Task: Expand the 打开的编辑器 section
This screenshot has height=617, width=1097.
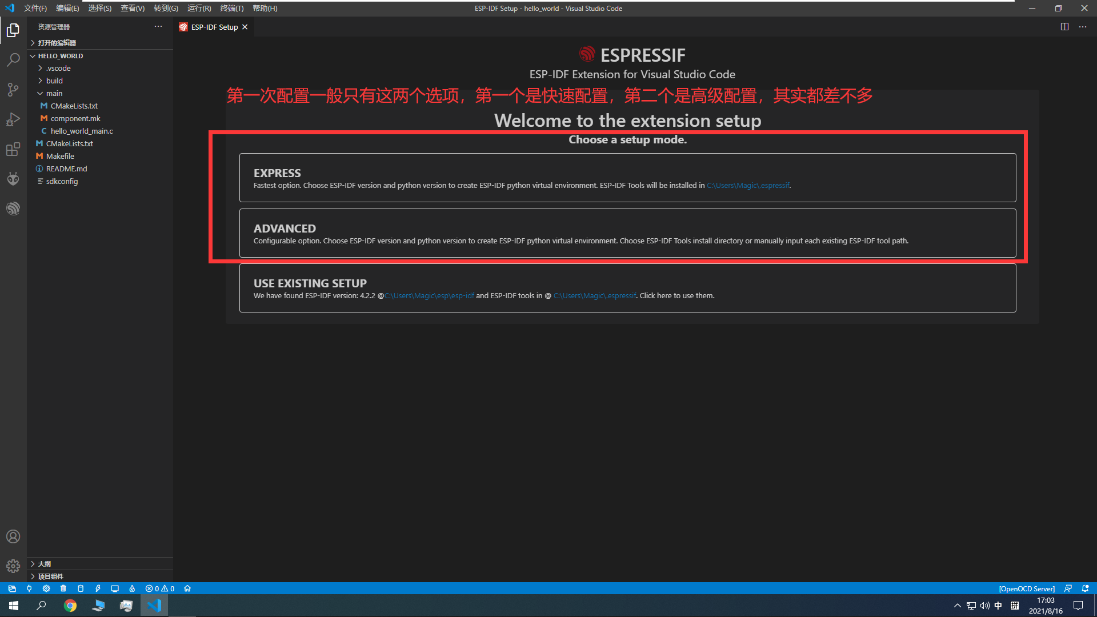Action: click(x=57, y=43)
